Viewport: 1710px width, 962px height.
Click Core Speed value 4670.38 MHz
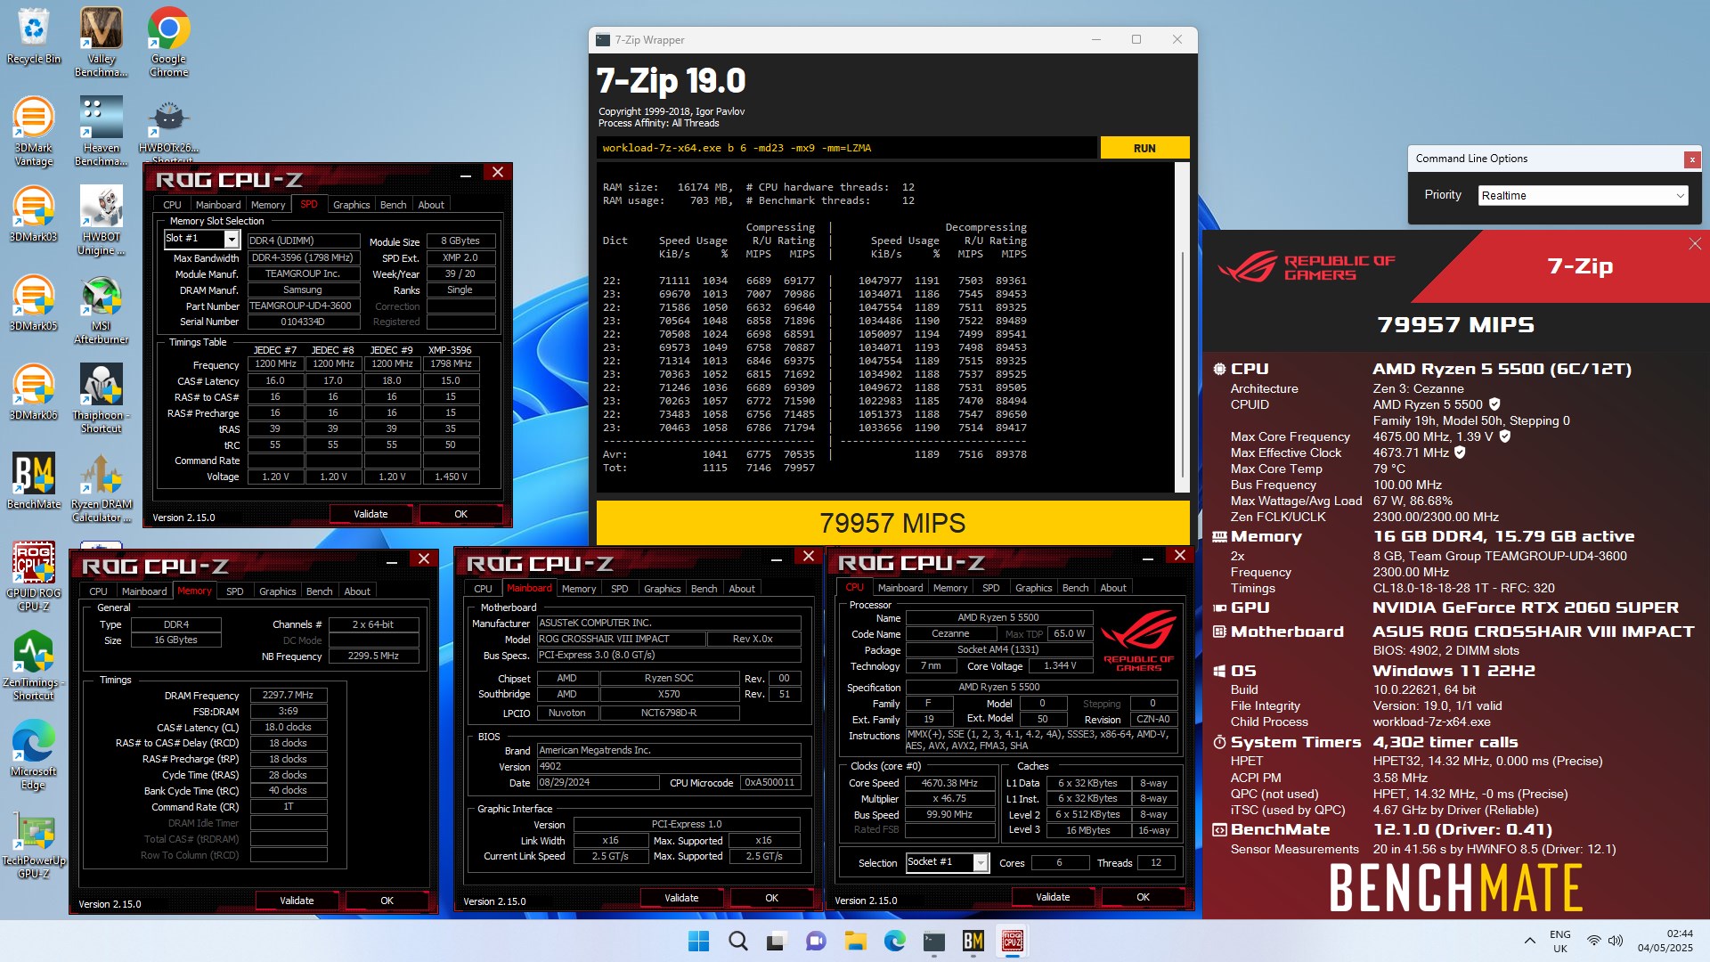click(x=949, y=783)
